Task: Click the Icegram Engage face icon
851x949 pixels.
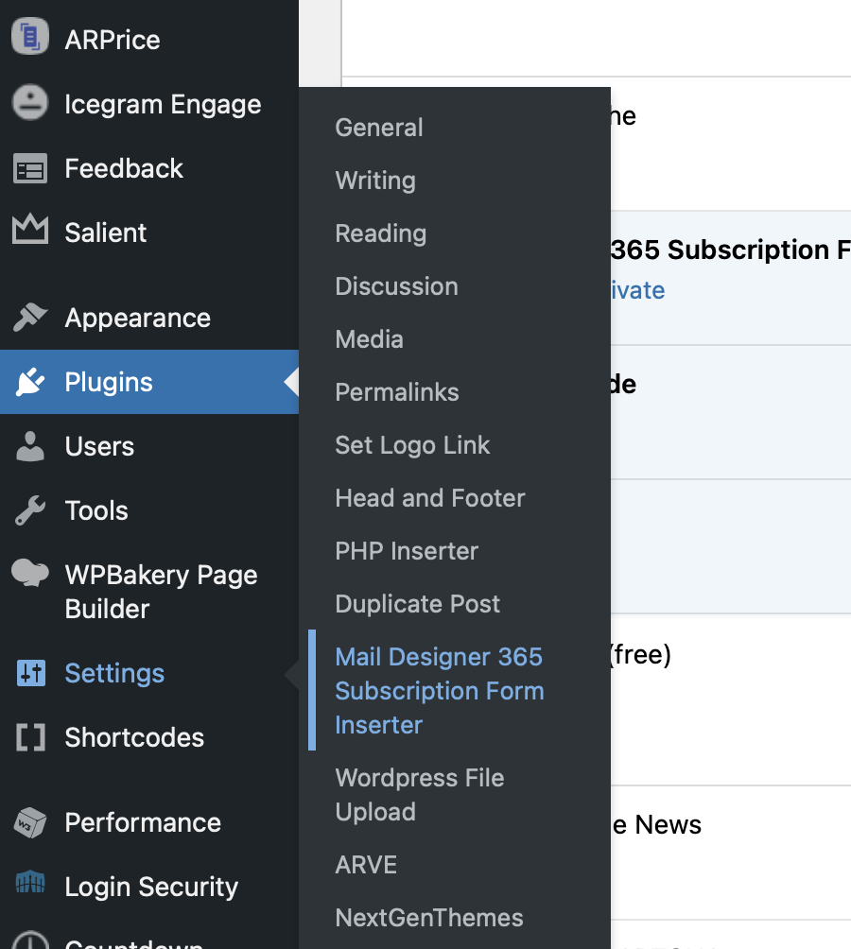Action: coord(29,102)
